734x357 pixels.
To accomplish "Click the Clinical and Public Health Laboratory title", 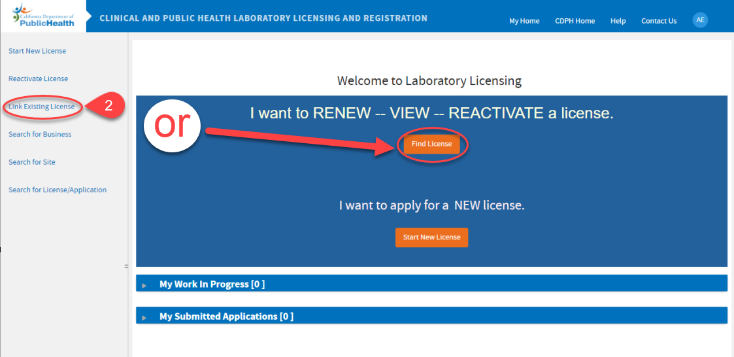I will 263,18.
